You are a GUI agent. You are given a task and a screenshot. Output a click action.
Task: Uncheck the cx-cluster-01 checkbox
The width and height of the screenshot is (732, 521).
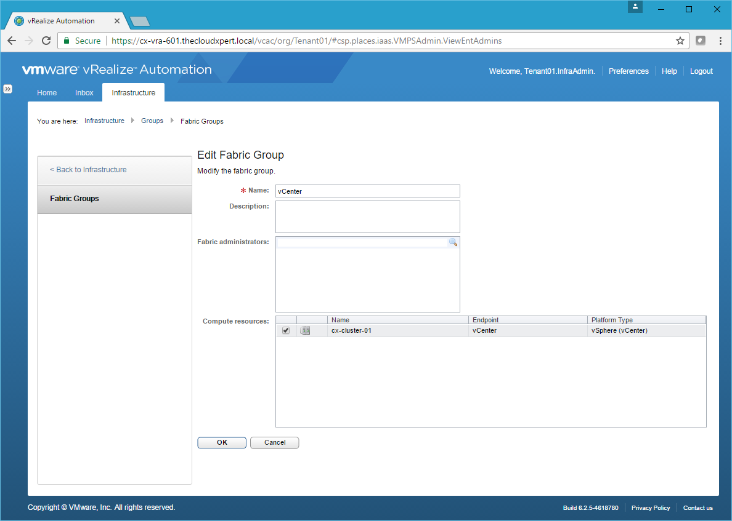coord(286,331)
